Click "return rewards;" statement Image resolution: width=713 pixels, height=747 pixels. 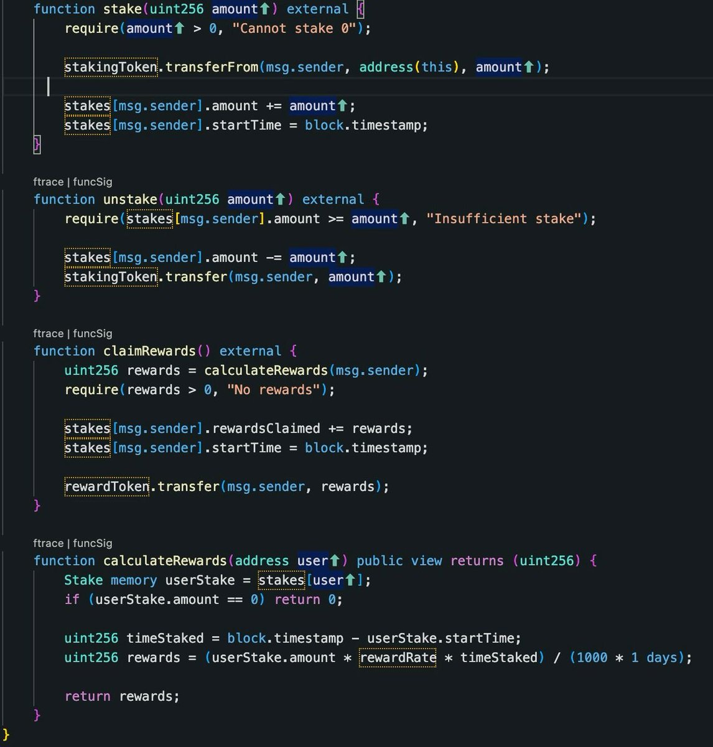coord(122,697)
